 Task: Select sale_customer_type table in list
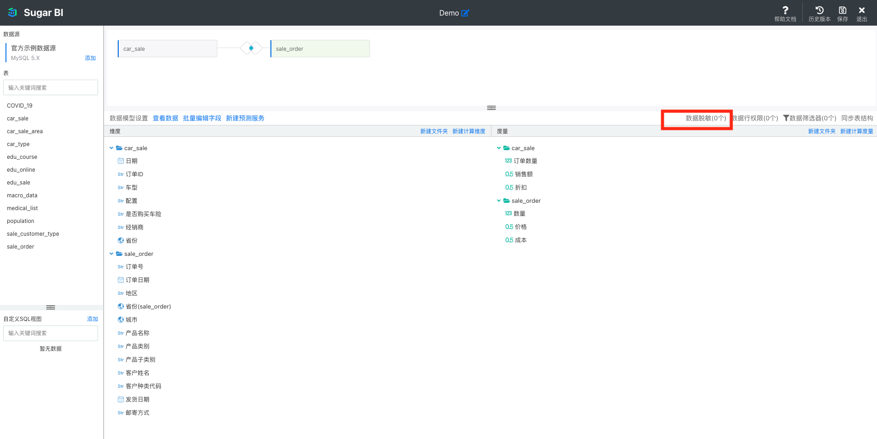point(33,234)
